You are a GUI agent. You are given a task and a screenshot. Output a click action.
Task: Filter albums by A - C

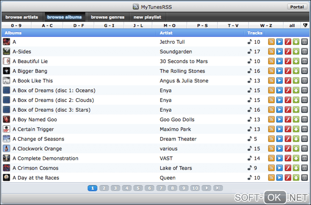[47, 26]
